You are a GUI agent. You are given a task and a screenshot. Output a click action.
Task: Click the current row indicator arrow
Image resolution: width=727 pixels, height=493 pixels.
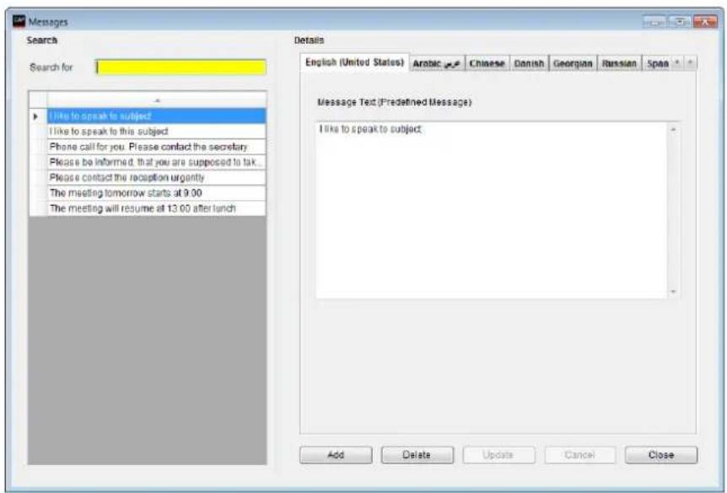(x=35, y=116)
